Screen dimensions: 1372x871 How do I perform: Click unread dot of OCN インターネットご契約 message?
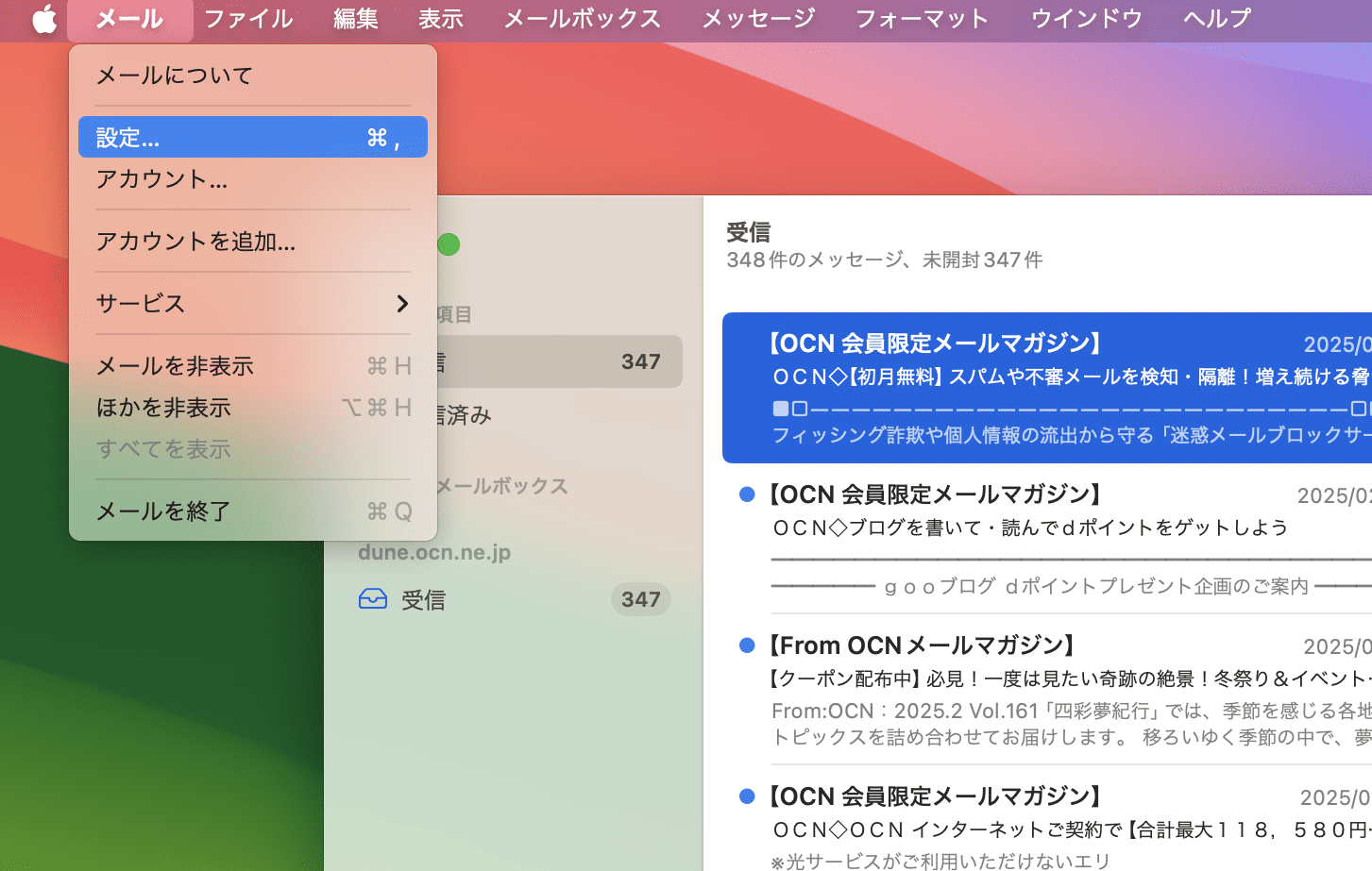[x=747, y=796]
